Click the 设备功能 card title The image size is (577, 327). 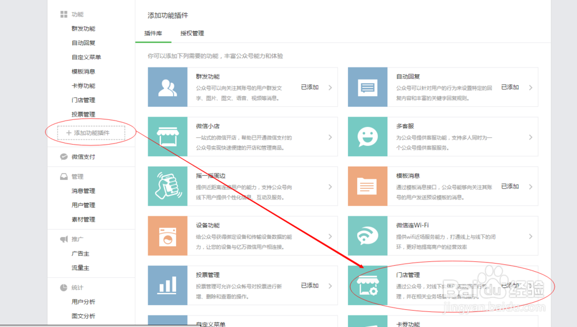(x=208, y=225)
